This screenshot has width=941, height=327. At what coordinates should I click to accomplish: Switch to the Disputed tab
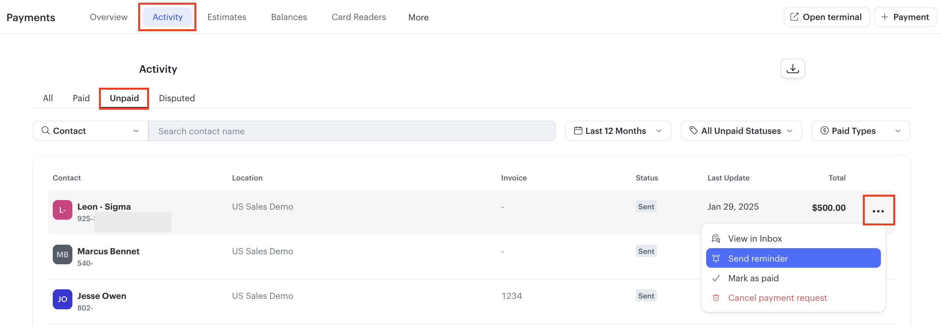click(177, 98)
